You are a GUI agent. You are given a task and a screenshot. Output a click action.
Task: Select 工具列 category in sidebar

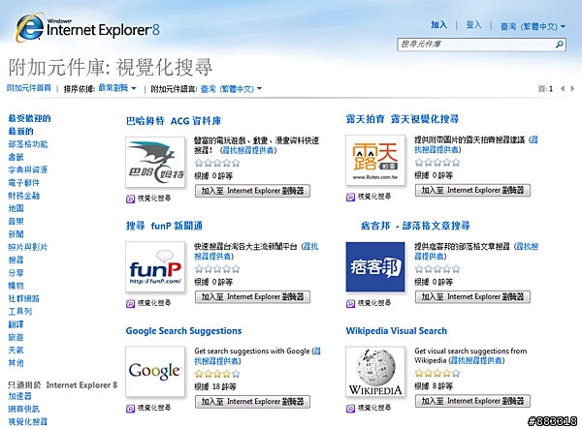click(20, 311)
